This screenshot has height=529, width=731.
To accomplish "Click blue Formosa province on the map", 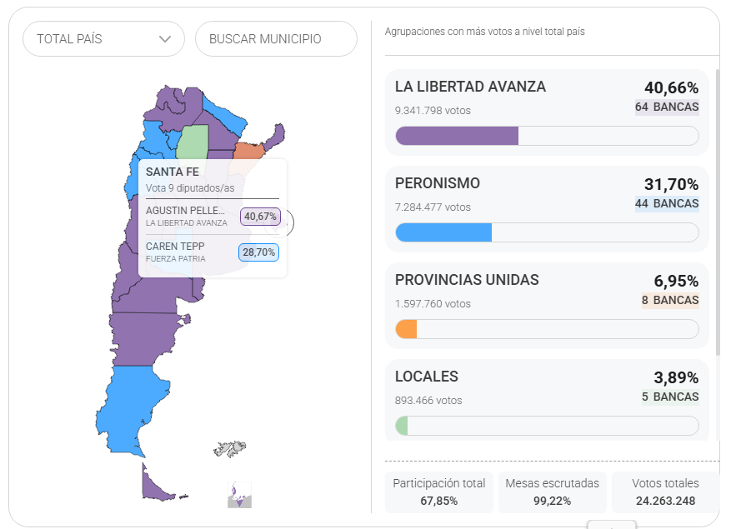I will coord(223,113).
